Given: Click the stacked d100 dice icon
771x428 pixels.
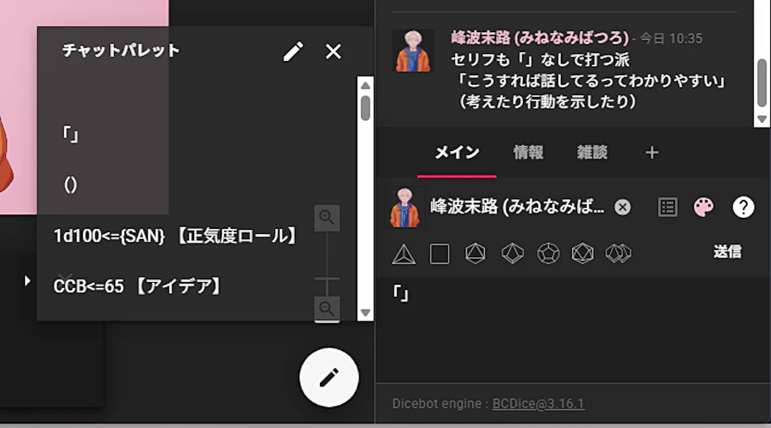Looking at the screenshot, I should click(x=618, y=254).
